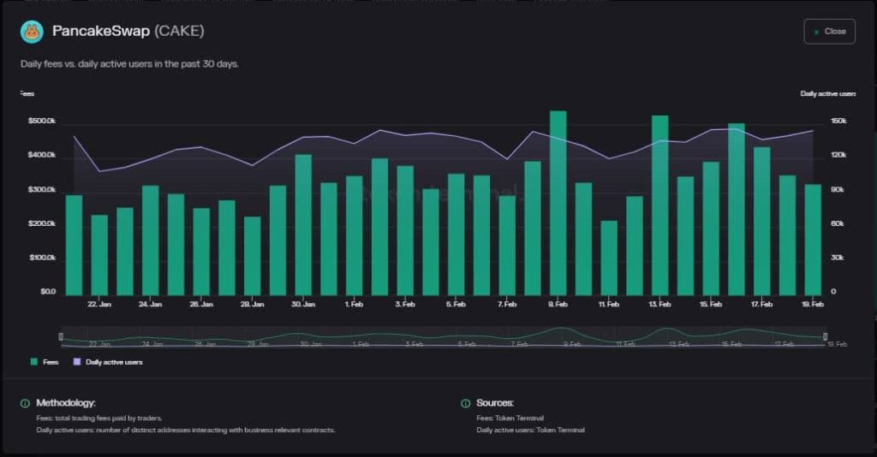This screenshot has height=457, width=877.
Task: Click the PancakeSwap (CAKE) title text
Action: (128, 32)
